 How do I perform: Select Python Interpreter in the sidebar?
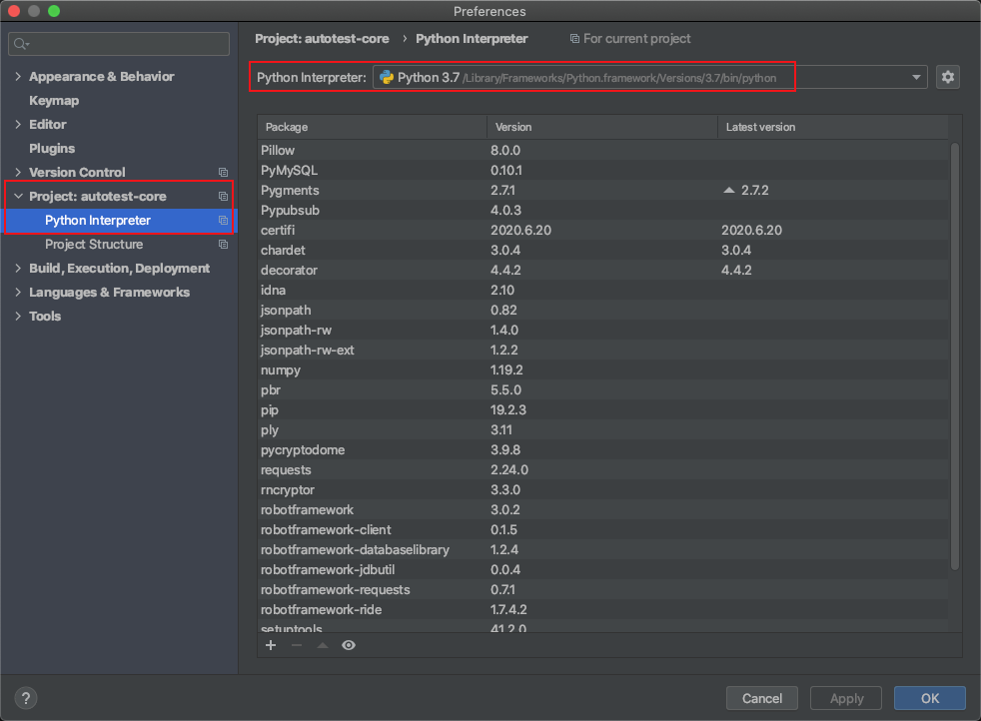(x=119, y=220)
